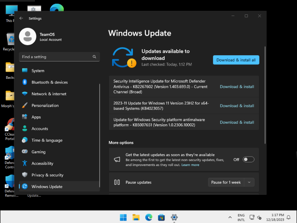
Task: Show hidden tray icons chevron
Action: [230, 217]
